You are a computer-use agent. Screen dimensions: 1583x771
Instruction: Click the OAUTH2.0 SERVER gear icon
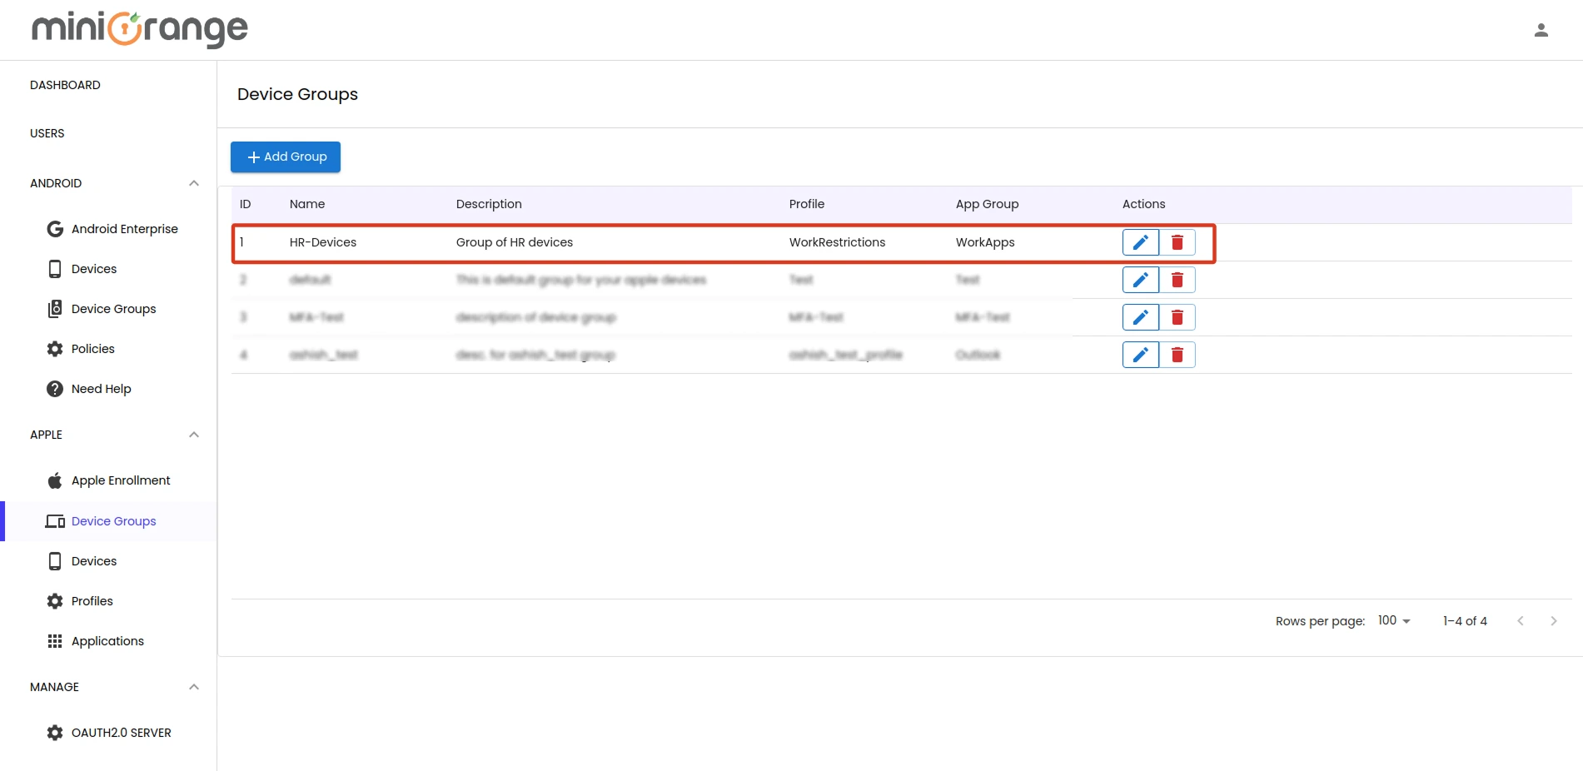pos(54,733)
